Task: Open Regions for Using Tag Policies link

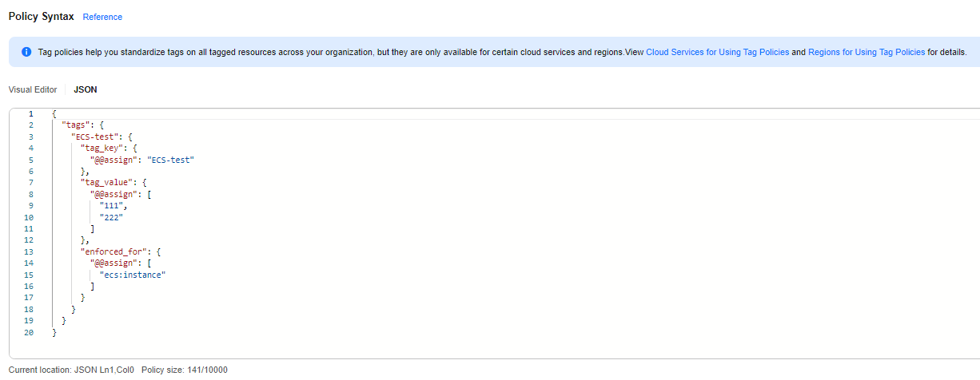Action: tap(866, 52)
